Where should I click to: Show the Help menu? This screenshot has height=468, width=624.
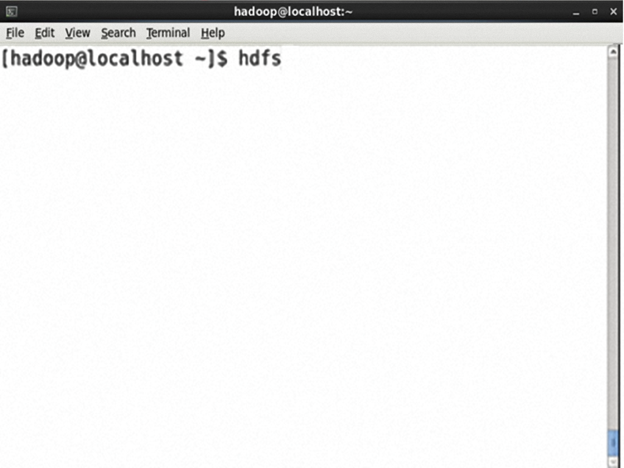tap(213, 33)
